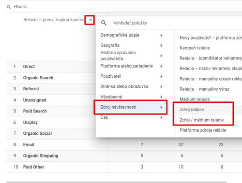Select Kampaň relácie dimension
This screenshot has height=183, width=242.
[195, 48]
